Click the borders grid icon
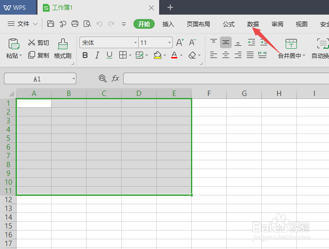 pyautogui.click(x=123, y=55)
